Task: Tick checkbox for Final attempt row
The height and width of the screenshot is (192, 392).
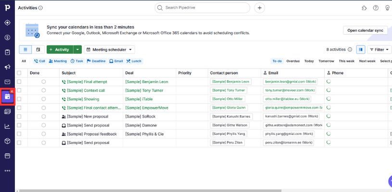Action: click(19, 82)
